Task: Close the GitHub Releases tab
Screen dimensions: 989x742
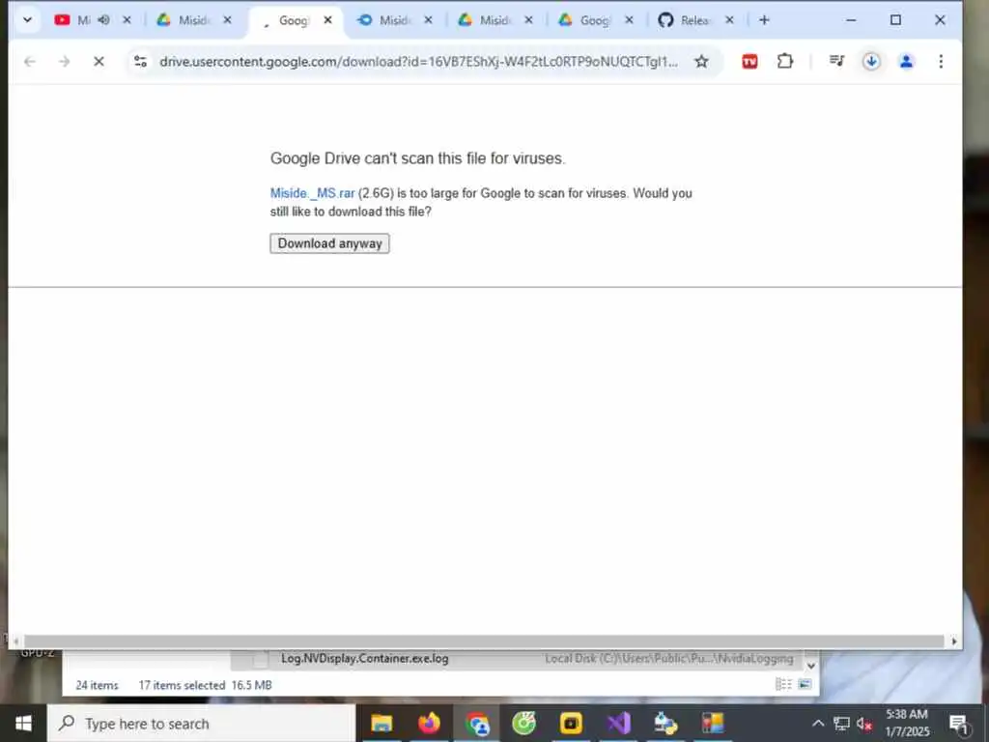Action: click(729, 20)
